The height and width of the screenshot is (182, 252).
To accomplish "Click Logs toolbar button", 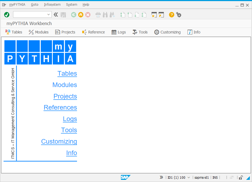I will [119, 32].
